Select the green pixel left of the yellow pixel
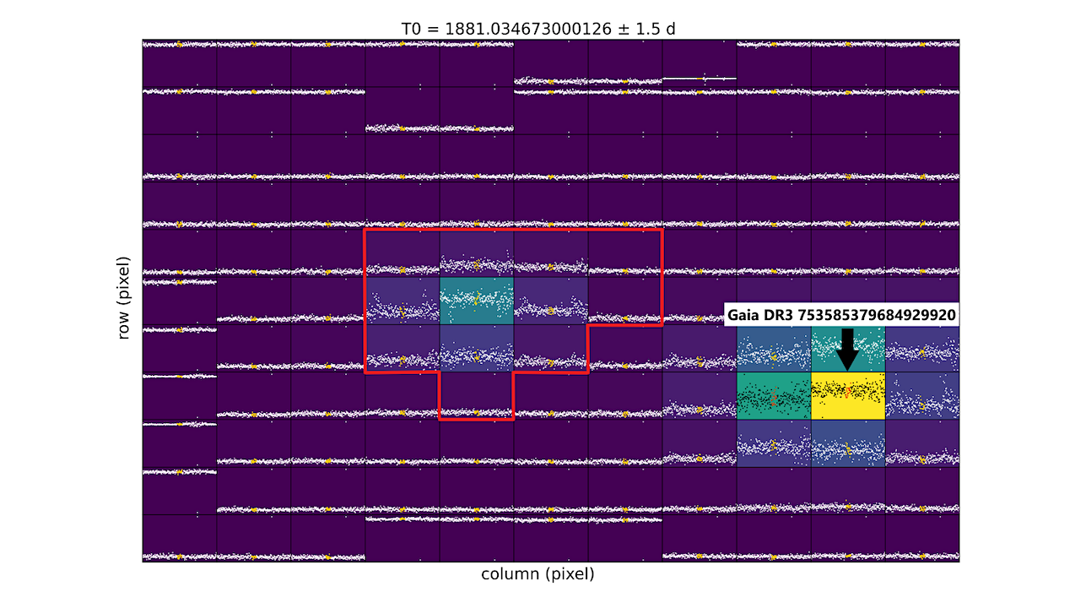The width and height of the screenshot is (1075, 608). coord(774,395)
